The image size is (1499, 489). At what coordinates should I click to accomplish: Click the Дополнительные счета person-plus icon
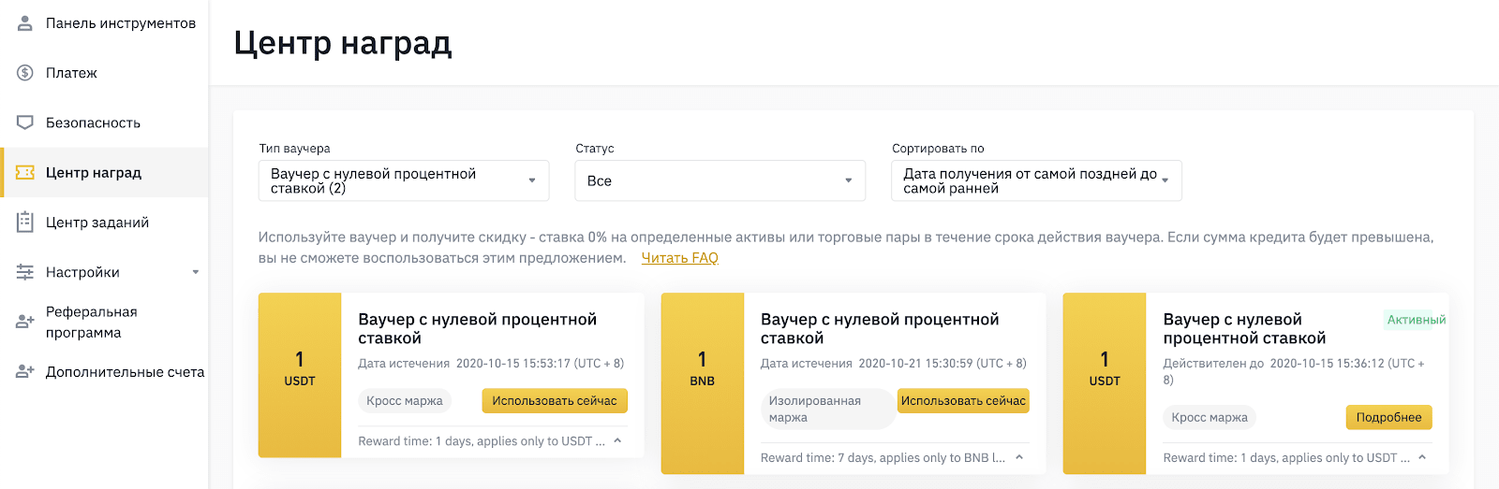(25, 371)
